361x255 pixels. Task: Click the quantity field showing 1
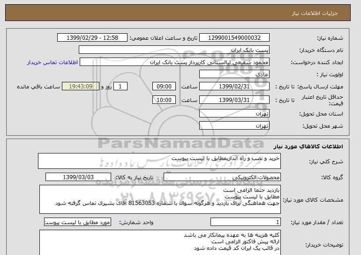coord(245,222)
